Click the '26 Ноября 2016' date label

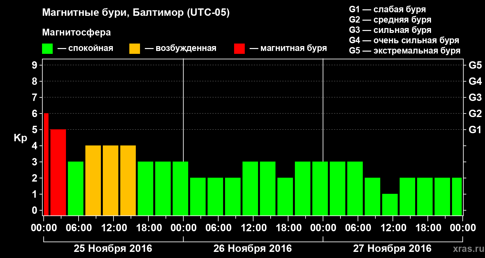pyautogui.click(x=253, y=249)
